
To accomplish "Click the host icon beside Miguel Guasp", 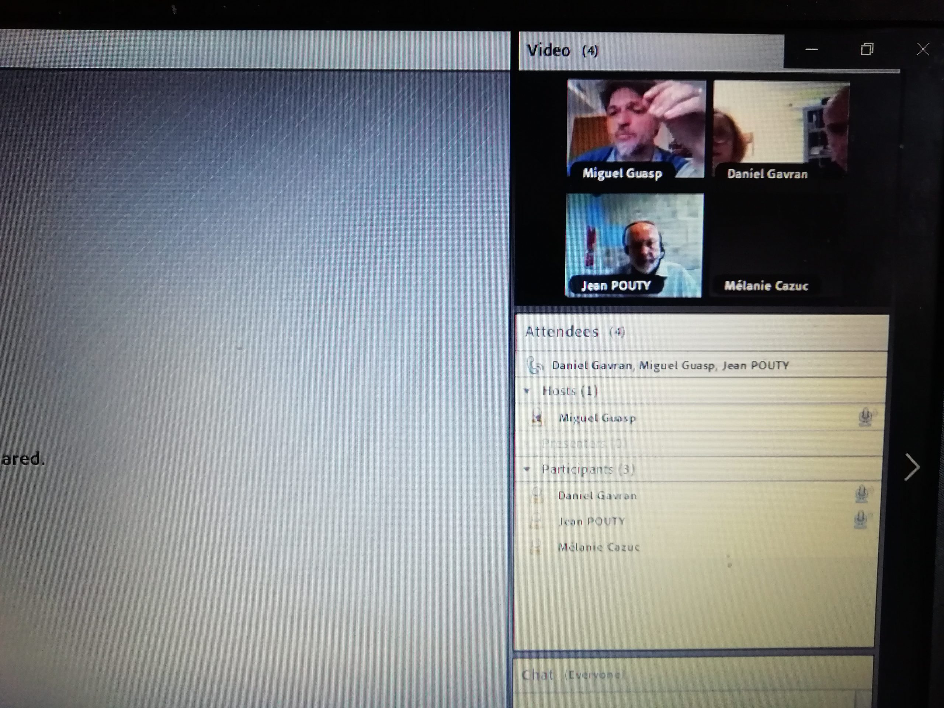I will (x=537, y=418).
